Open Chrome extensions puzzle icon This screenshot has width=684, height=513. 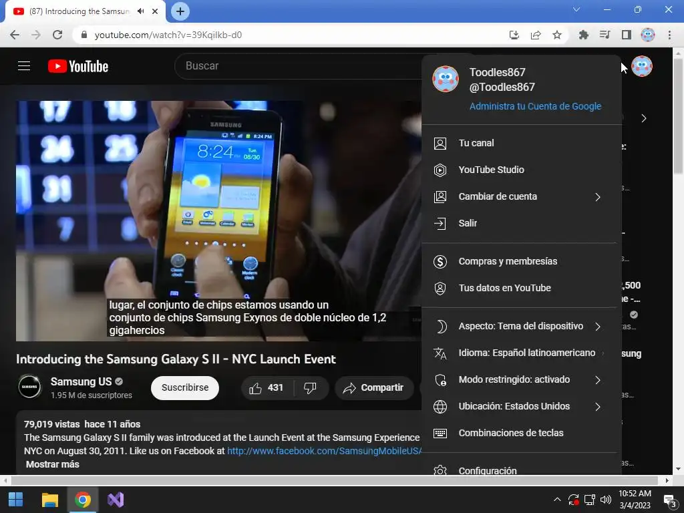(584, 35)
